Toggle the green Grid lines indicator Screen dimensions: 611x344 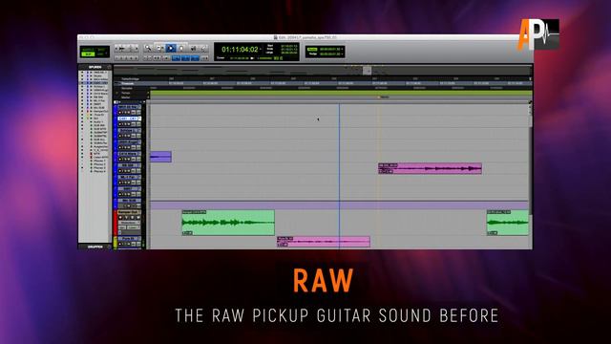[312, 50]
